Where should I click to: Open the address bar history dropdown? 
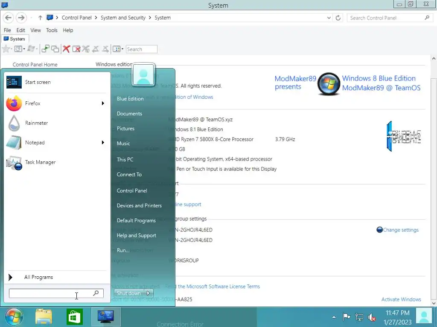pyautogui.click(x=329, y=18)
